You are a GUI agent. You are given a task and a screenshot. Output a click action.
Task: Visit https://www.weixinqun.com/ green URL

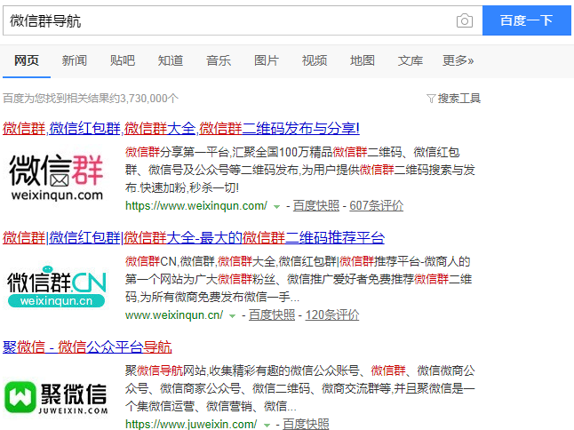pyautogui.click(x=196, y=205)
